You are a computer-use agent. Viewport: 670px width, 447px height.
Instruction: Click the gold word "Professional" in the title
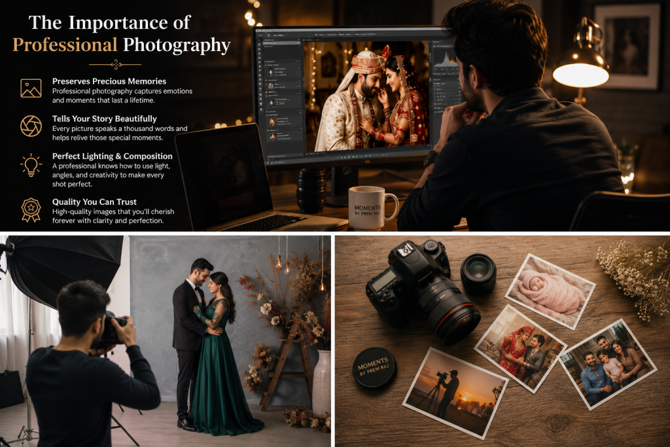pos(65,45)
